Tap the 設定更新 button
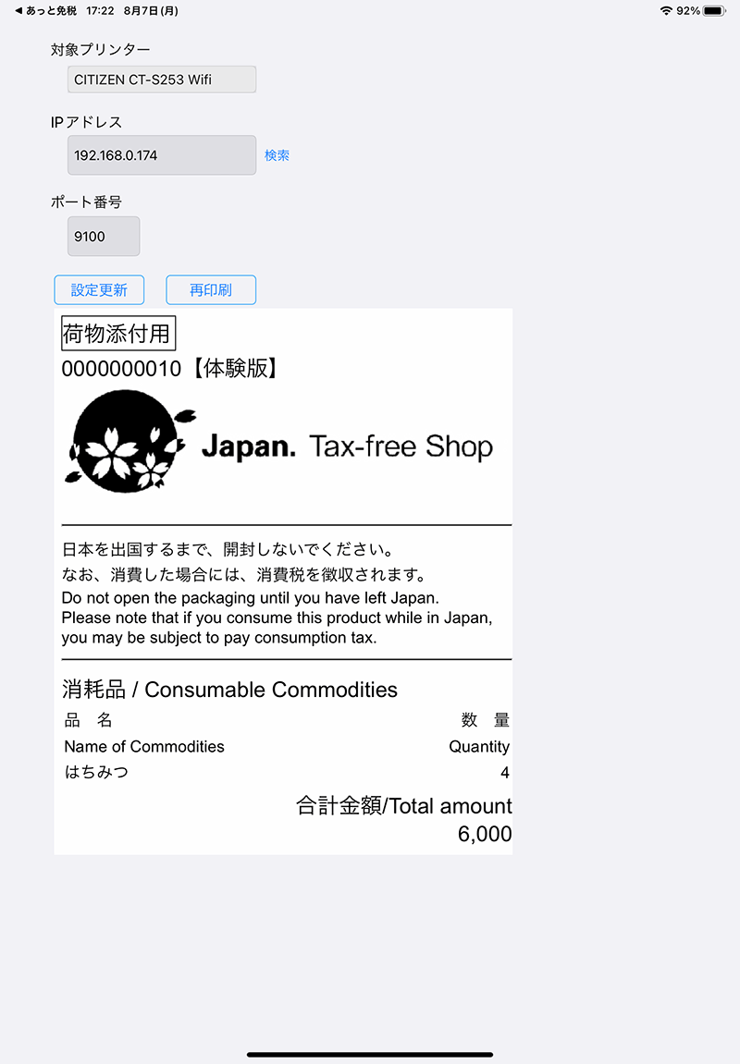Viewport: 740px width, 1064px height. 99,289
